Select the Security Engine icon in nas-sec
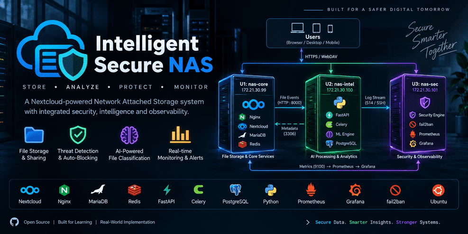Image resolution: width=468 pixels, height=234 pixels. (x=412, y=115)
